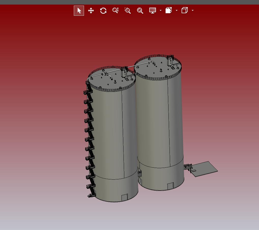Choose the zoom window area tool
Image resolution: width=259 pixels, height=230 pixels.
pos(128,11)
